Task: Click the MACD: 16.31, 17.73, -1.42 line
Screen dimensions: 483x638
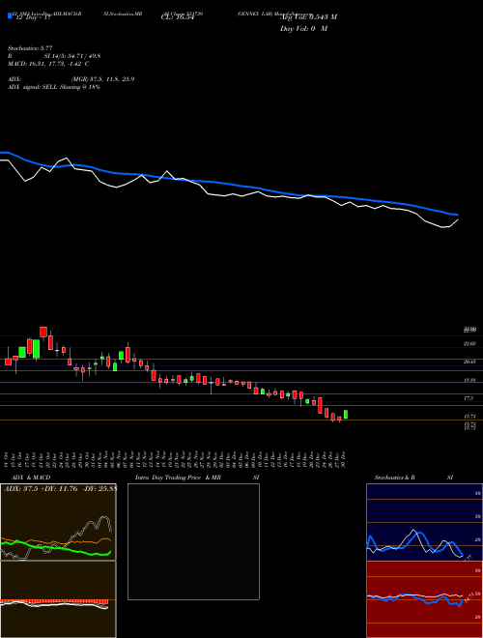Action: pos(48,64)
